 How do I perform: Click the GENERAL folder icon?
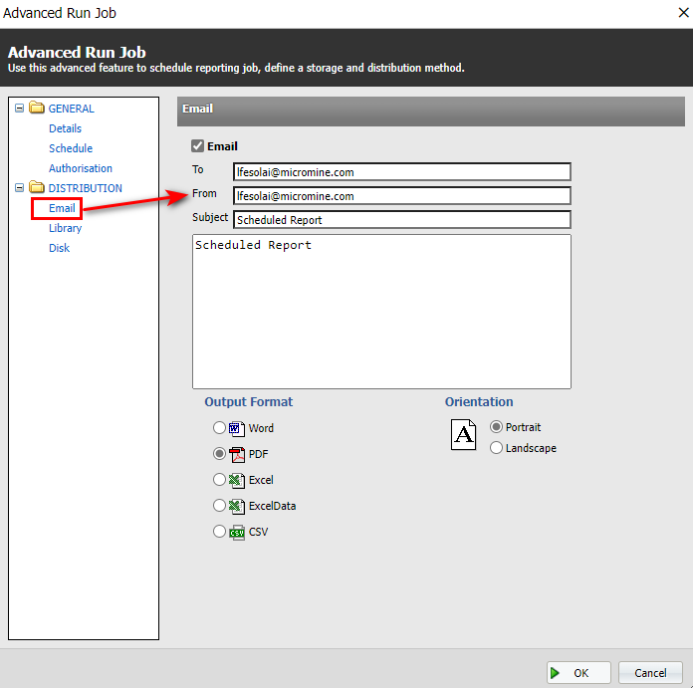coord(37,109)
